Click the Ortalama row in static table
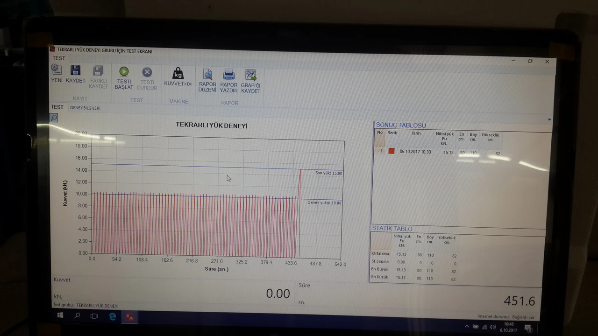The width and height of the screenshot is (598, 336). point(380,254)
